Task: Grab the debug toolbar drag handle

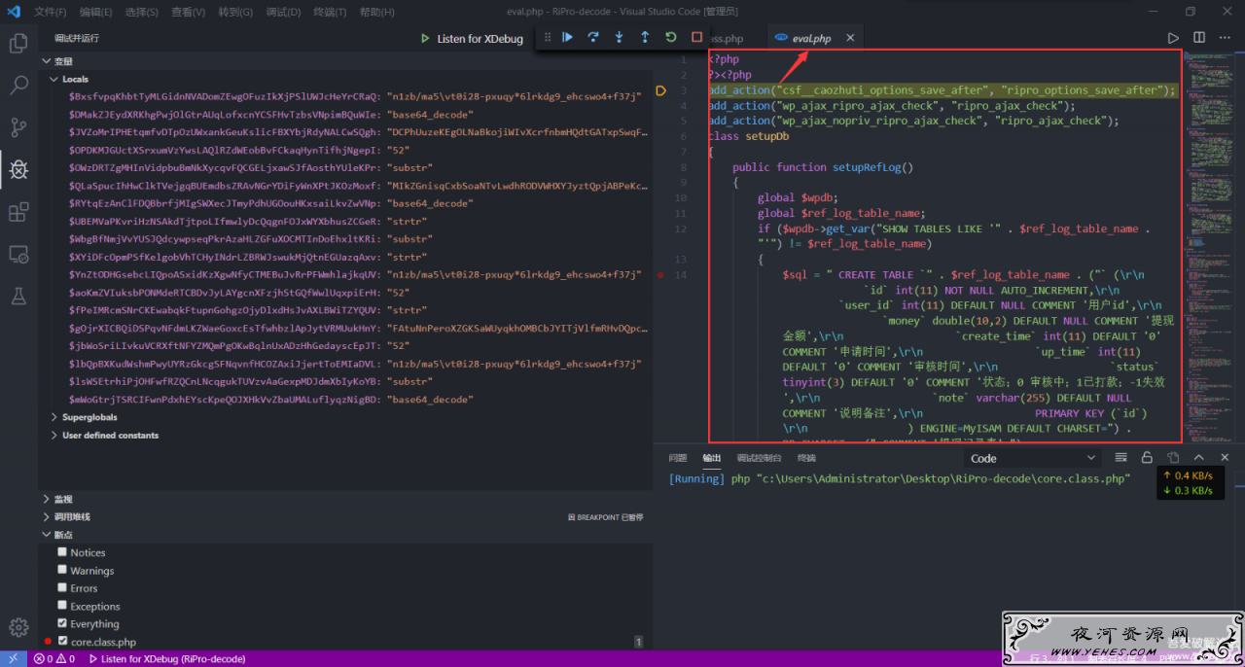Action: 547,37
